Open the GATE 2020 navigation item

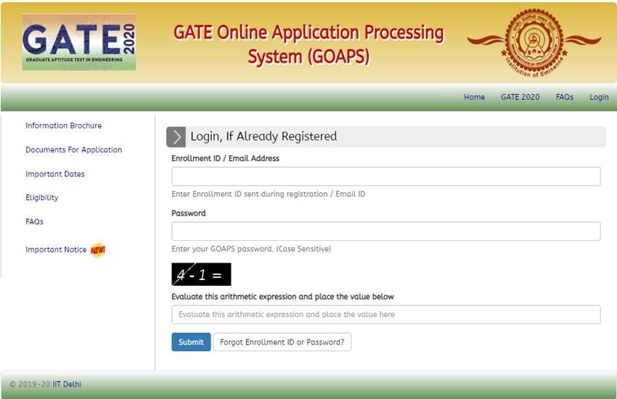520,97
